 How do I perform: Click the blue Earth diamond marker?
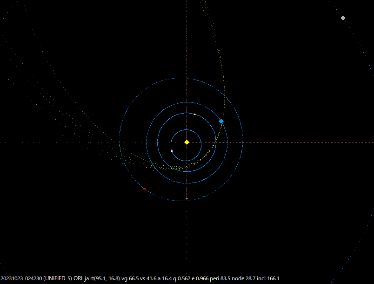click(221, 122)
